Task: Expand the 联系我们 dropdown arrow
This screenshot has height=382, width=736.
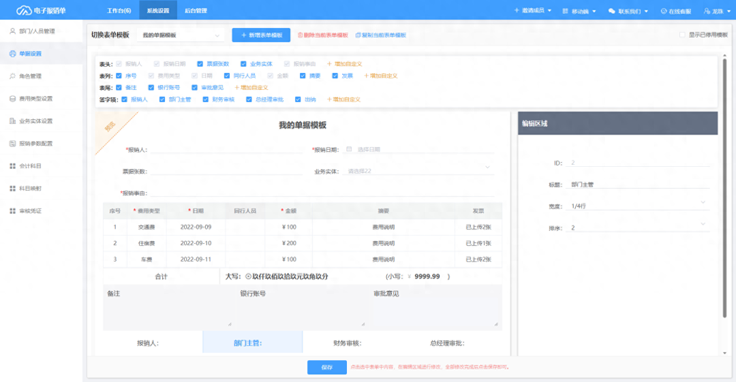Action: pos(646,12)
